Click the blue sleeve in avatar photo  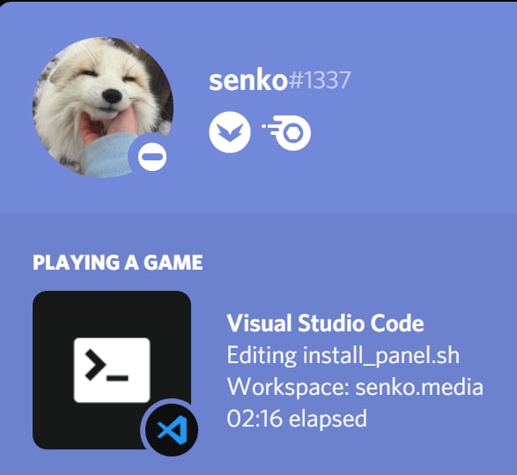110,155
